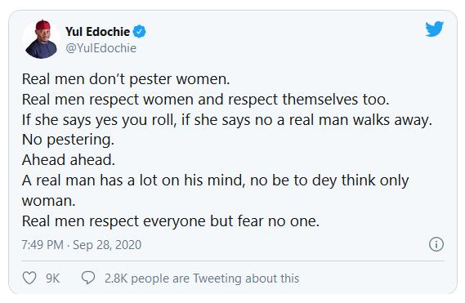Click the Yul Edochie display name

(x=97, y=32)
